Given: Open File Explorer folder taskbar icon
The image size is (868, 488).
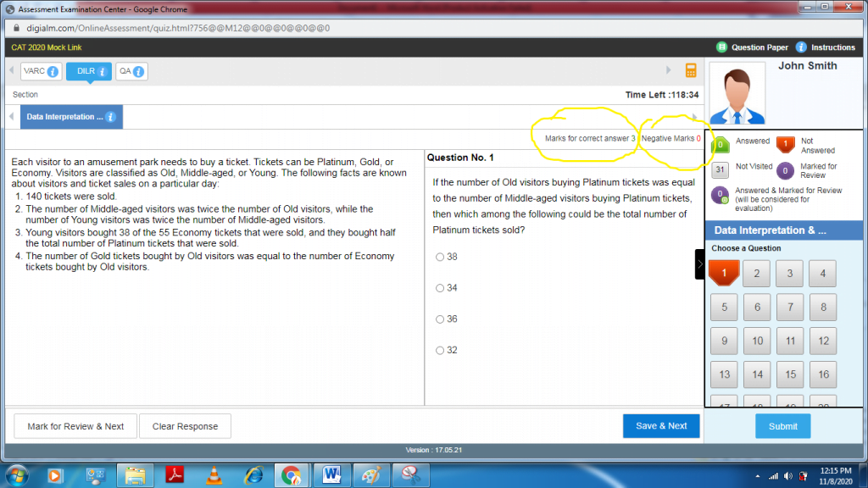Looking at the screenshot, I should pyautogui.click(x=135, y=475).
